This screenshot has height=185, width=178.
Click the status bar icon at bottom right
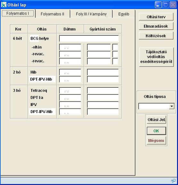tap(173, 181)
